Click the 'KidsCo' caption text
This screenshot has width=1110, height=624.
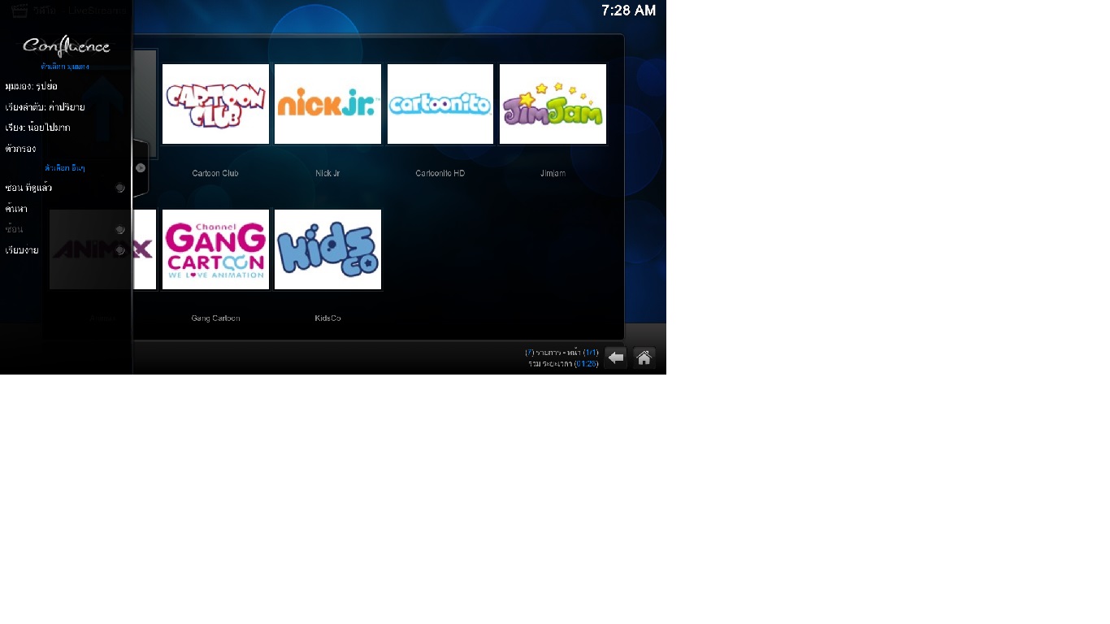[x=327, y=318]
